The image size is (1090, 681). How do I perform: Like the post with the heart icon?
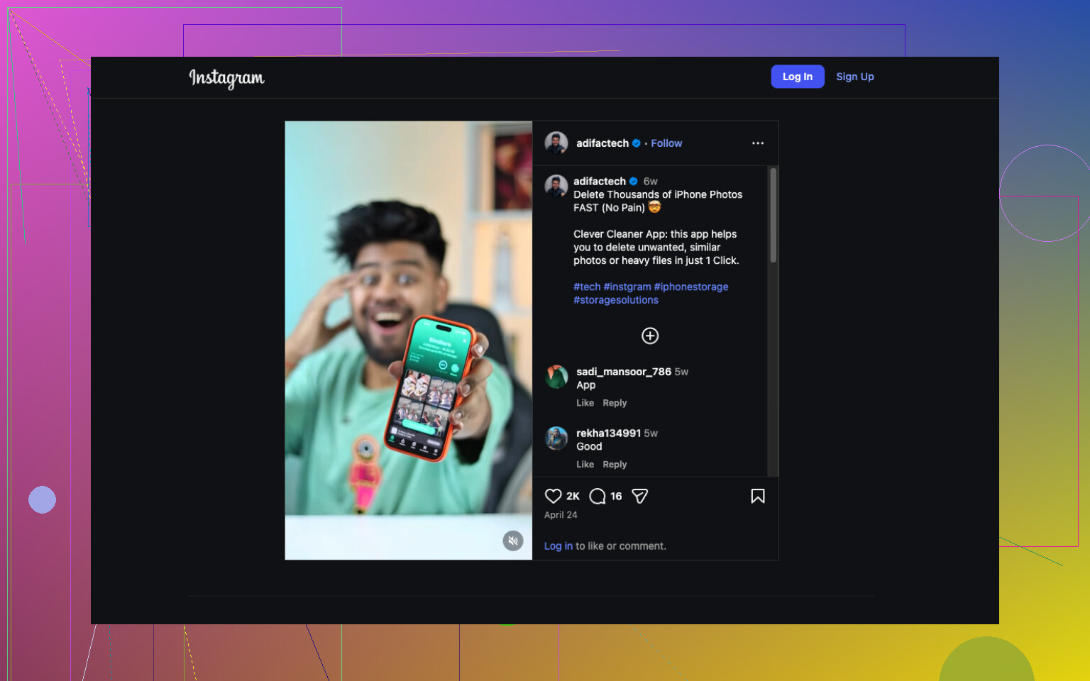point(554,497)
